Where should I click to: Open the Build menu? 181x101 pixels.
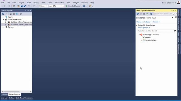[x=29, y=3]
